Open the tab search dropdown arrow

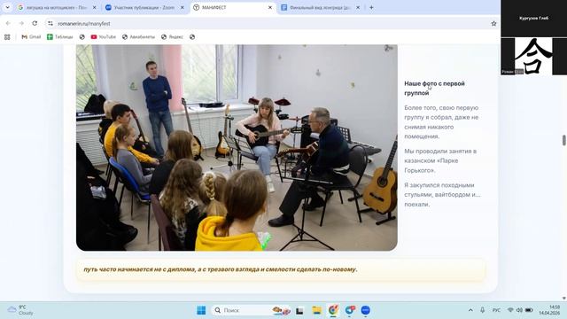pyautogui.click(x=7, y=7)
